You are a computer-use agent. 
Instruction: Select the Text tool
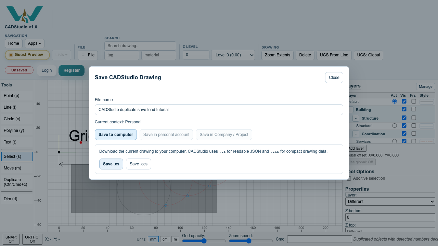click(x=17, y=142)
